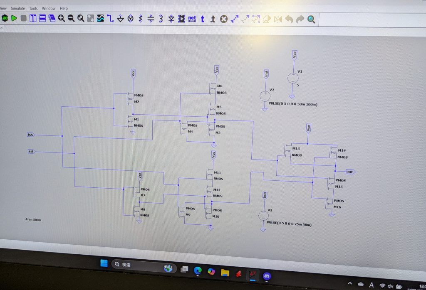426x290 pixels.
Task: Open the Find search magnifier icon
Action: [311, 20]
